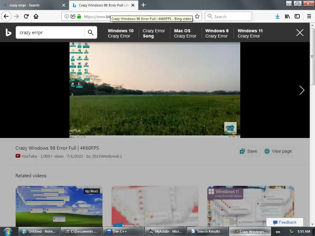
Task: Open tracking protection shield icon
Action: tap(73, 17)
